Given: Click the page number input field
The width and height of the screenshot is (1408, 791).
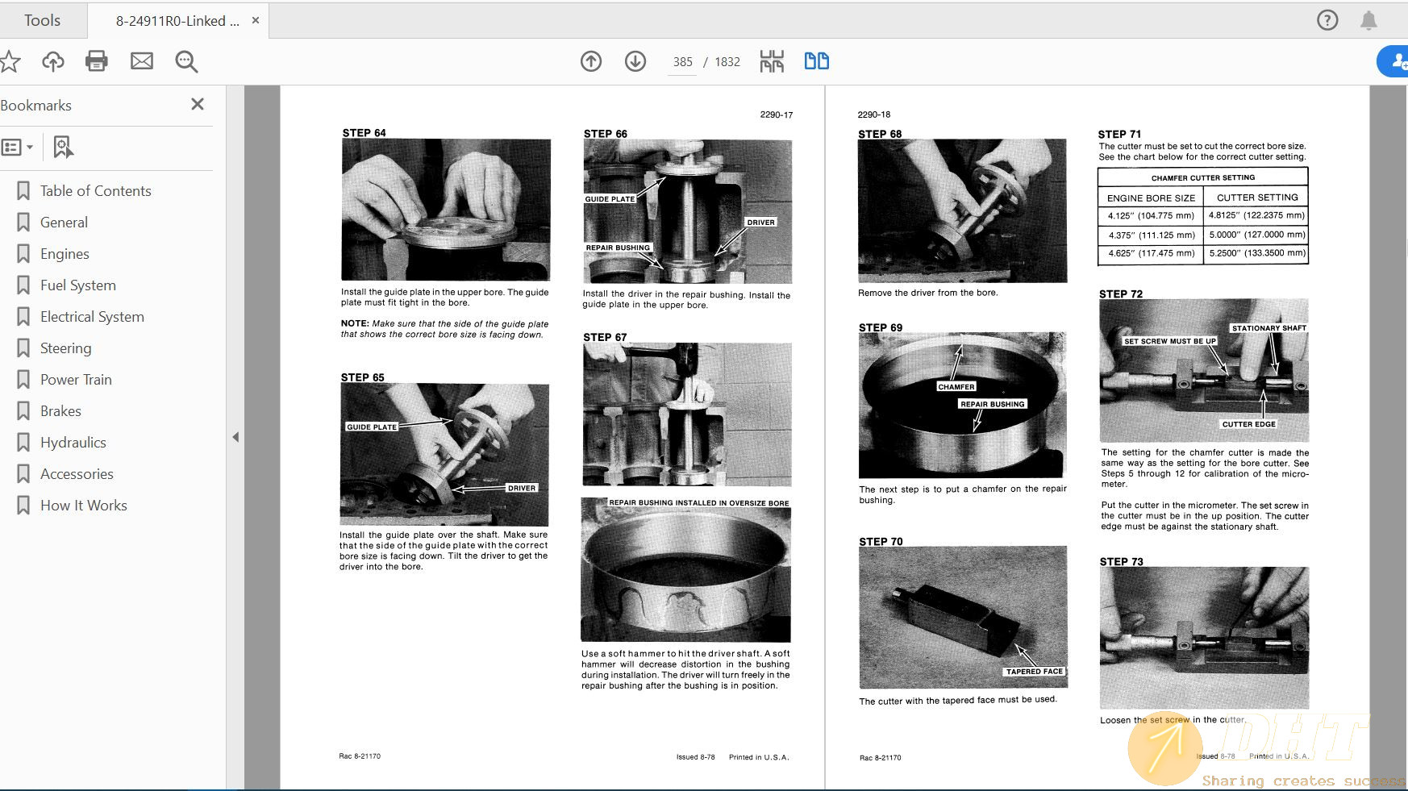Looking at the screenshot, I should (682, 62).
